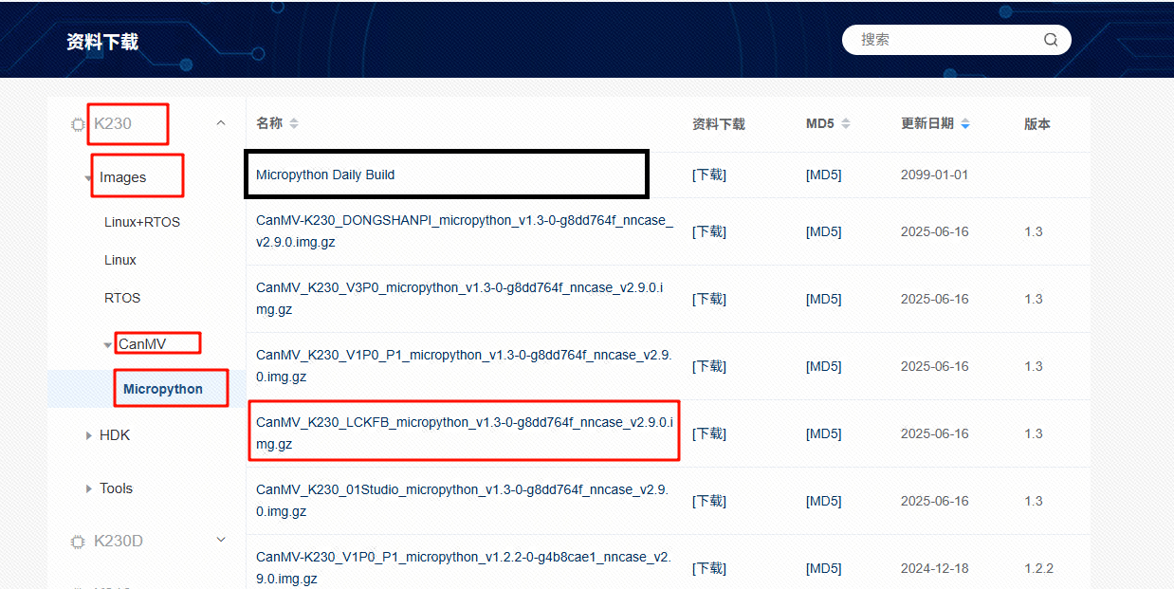View [MD5] for V1P0_P1 v1.3 image
Image resolution: width=1174 pixels, height=589 pixels.
(823, 366)
